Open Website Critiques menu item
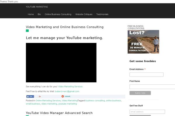The image size is (175, 116). pos(84,14)
